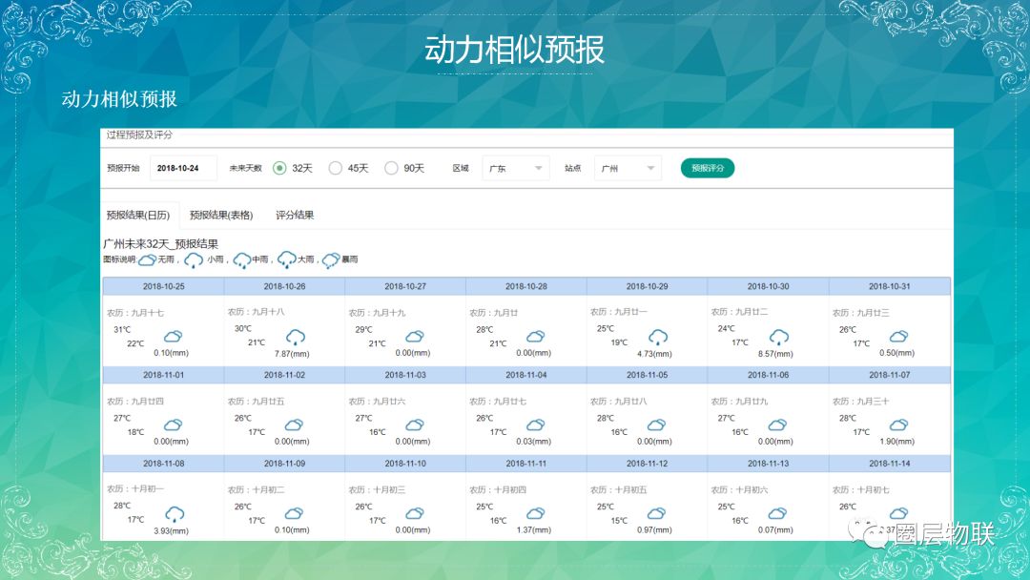Click the 小雨 legend cloud icon
This screenshot has height=580, width=1030.
[193, 260]
